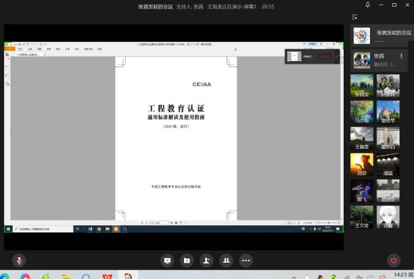Click the share screen icon
Viewport: 414px width, 279px height.
pos(167,260)
